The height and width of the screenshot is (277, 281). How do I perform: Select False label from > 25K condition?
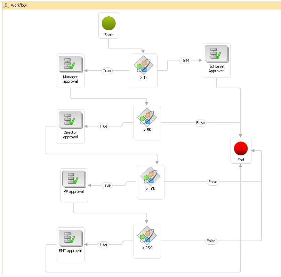coord(211,241)
